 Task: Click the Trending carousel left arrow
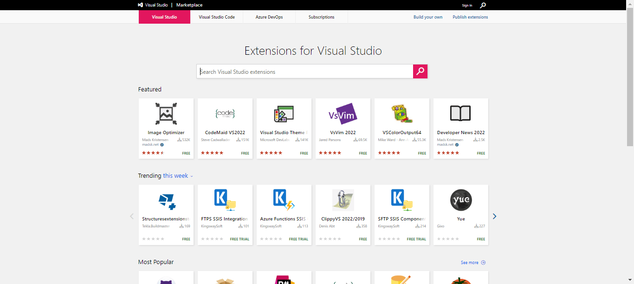[x=132, y=216]
